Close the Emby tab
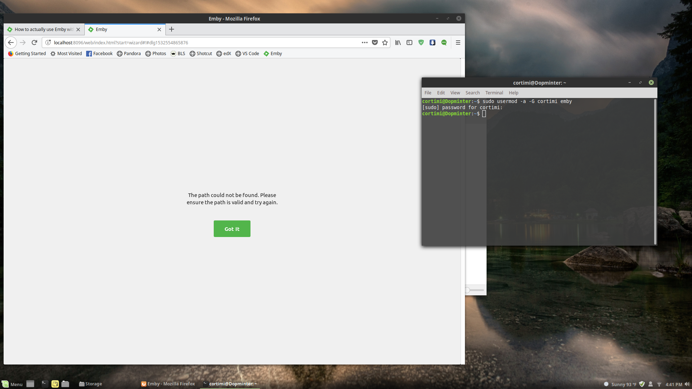The image size is (692, 389). pos(159,30)
